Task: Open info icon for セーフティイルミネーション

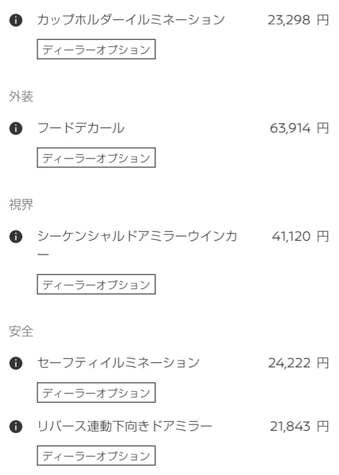Action: (x=16, y=363)
